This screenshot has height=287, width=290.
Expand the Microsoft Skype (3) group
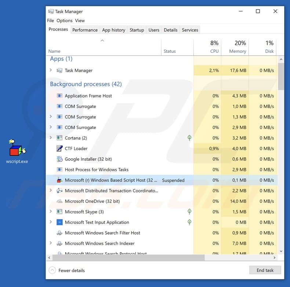[x=51, y=211]
